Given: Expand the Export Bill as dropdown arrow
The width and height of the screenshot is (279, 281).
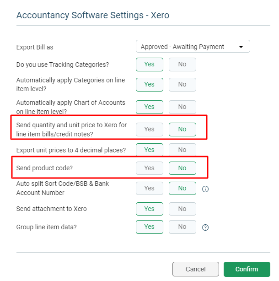Looking at the screenshot, I should (x=241, y=47).
